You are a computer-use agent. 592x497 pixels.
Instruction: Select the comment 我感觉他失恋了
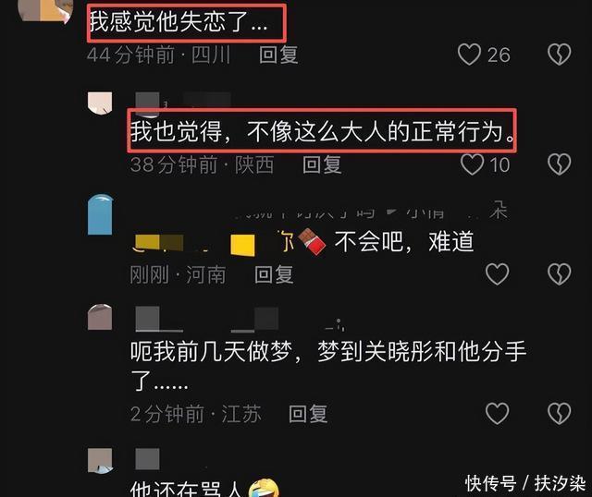click(179, 21)
